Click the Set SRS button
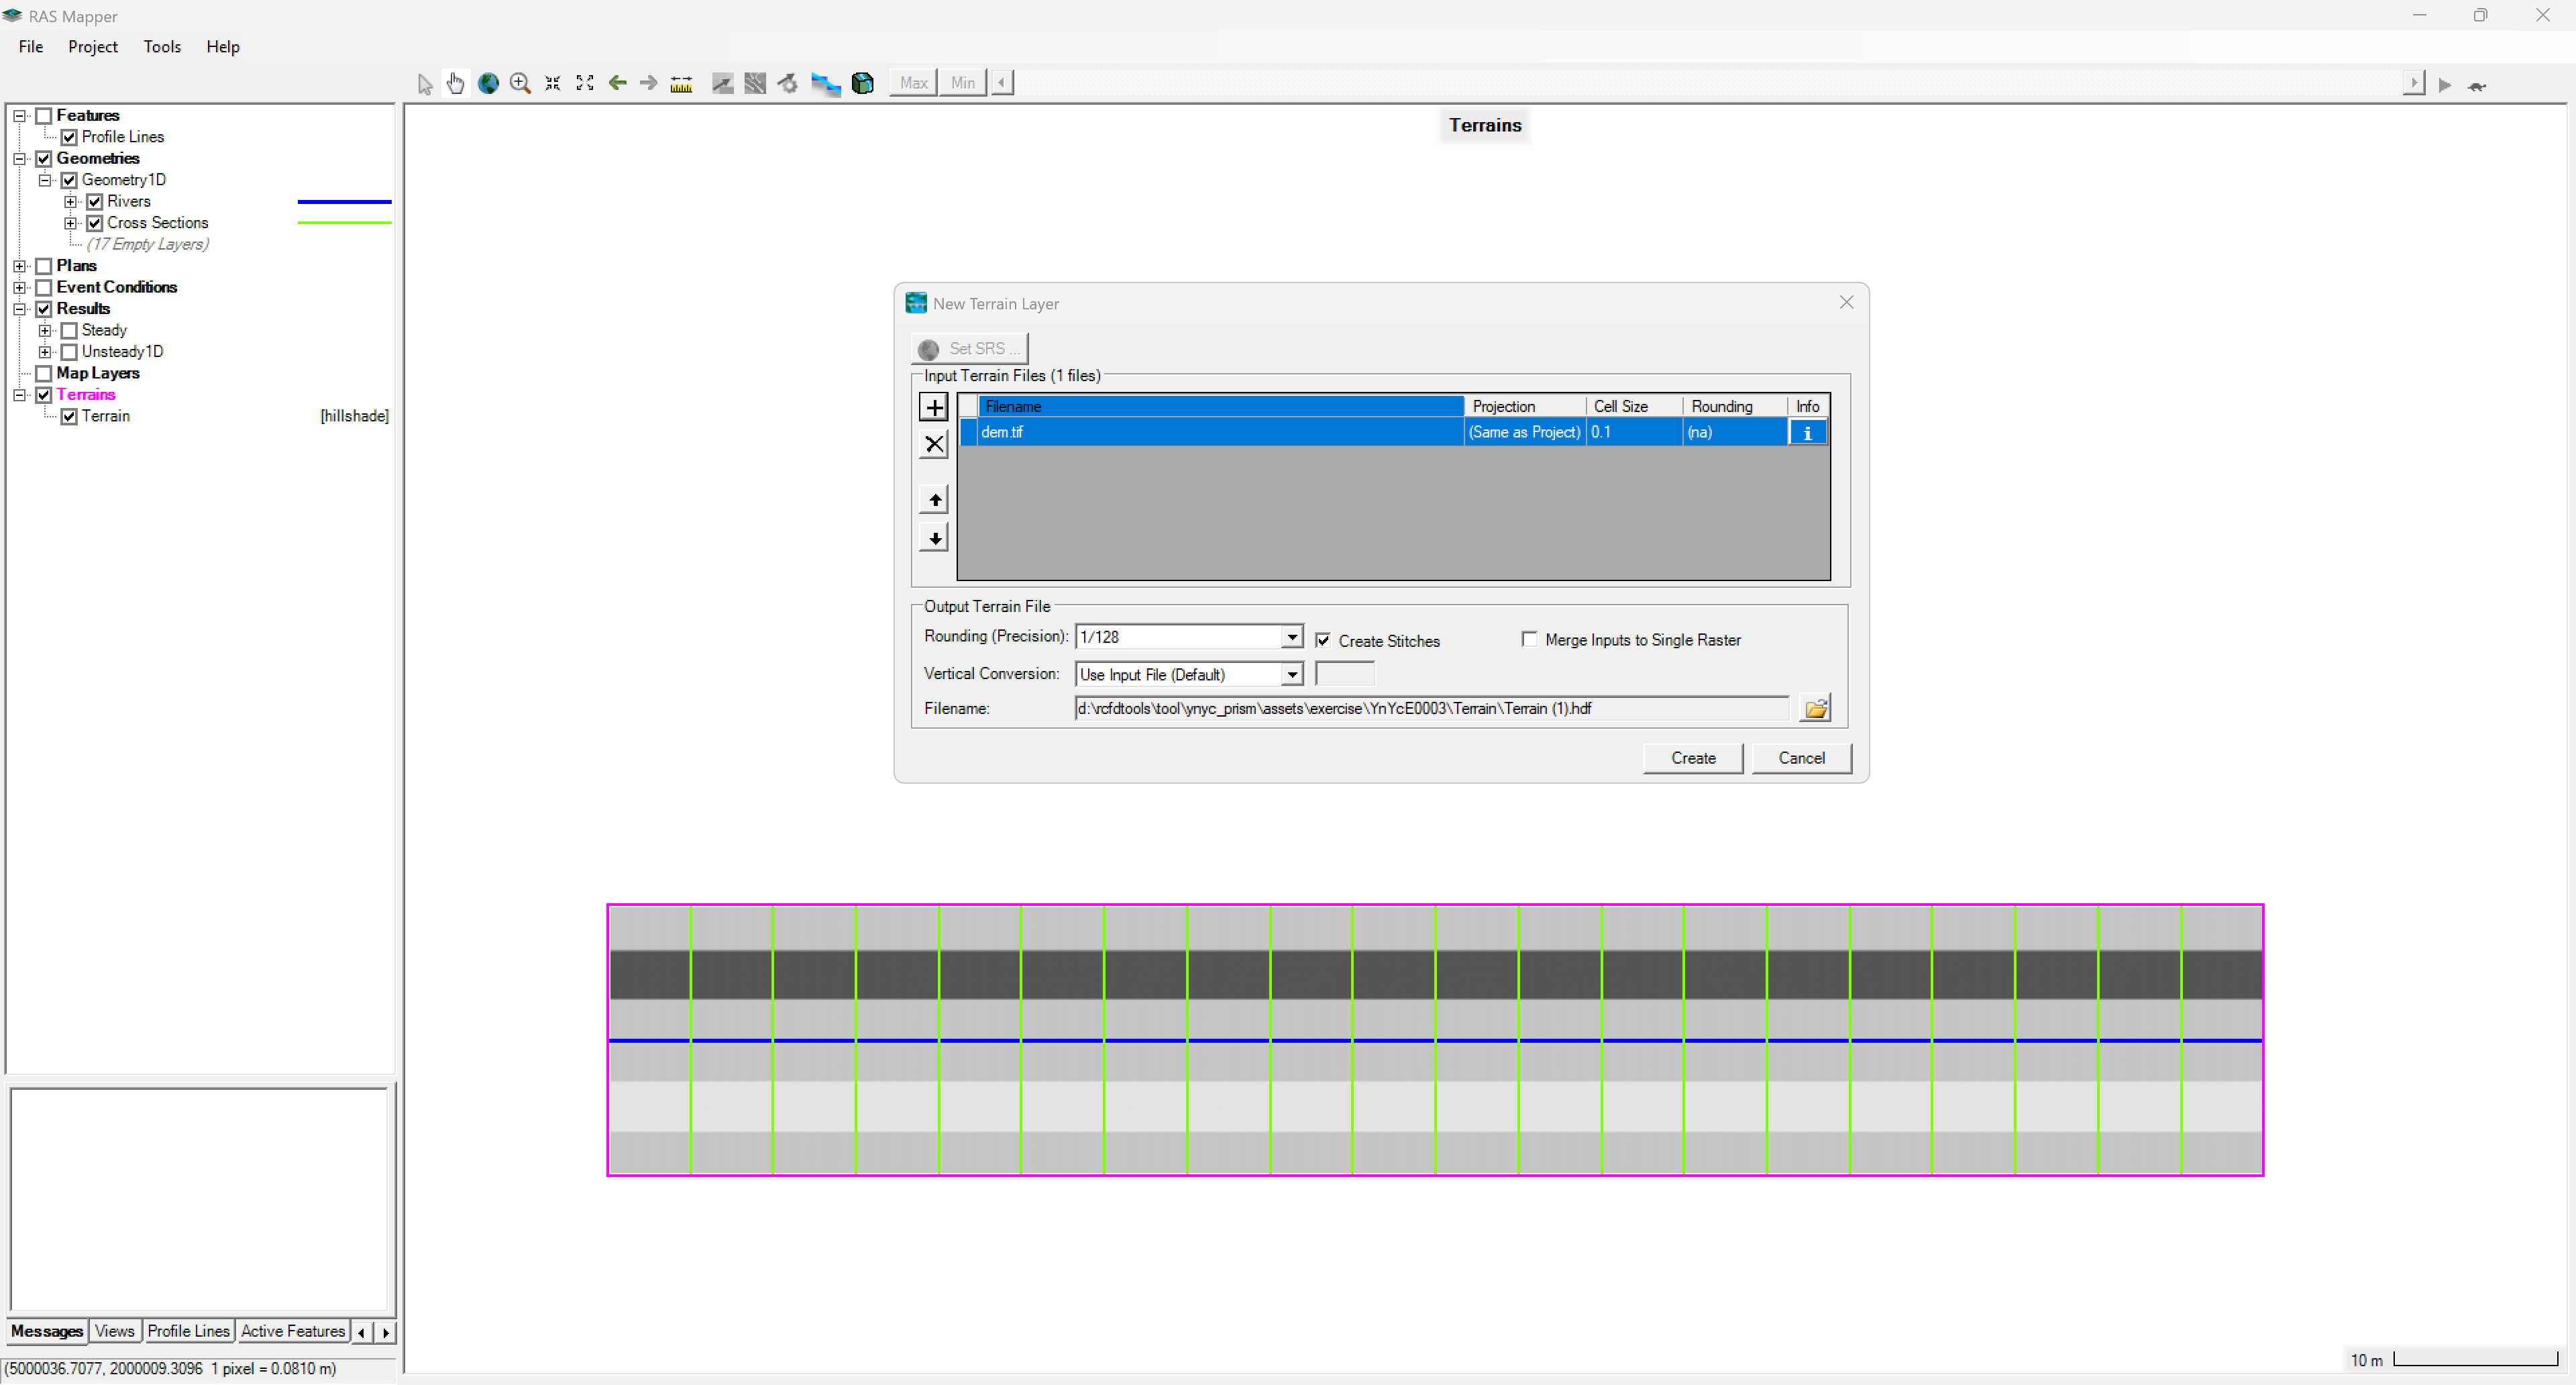This screenshot has width=2576, height=1385. [969, 349]
